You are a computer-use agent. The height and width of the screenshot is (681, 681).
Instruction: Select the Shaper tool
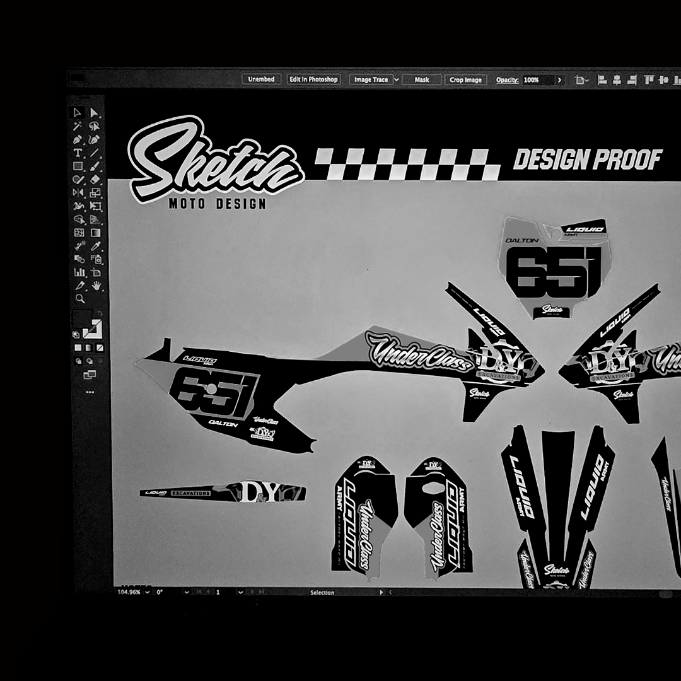tap(78, 179)
